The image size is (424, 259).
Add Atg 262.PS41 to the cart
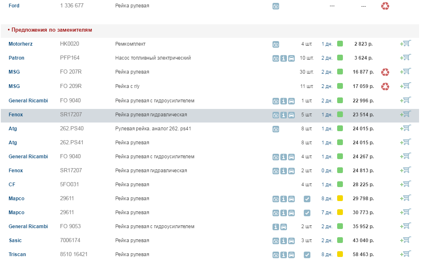pos(405,142)
